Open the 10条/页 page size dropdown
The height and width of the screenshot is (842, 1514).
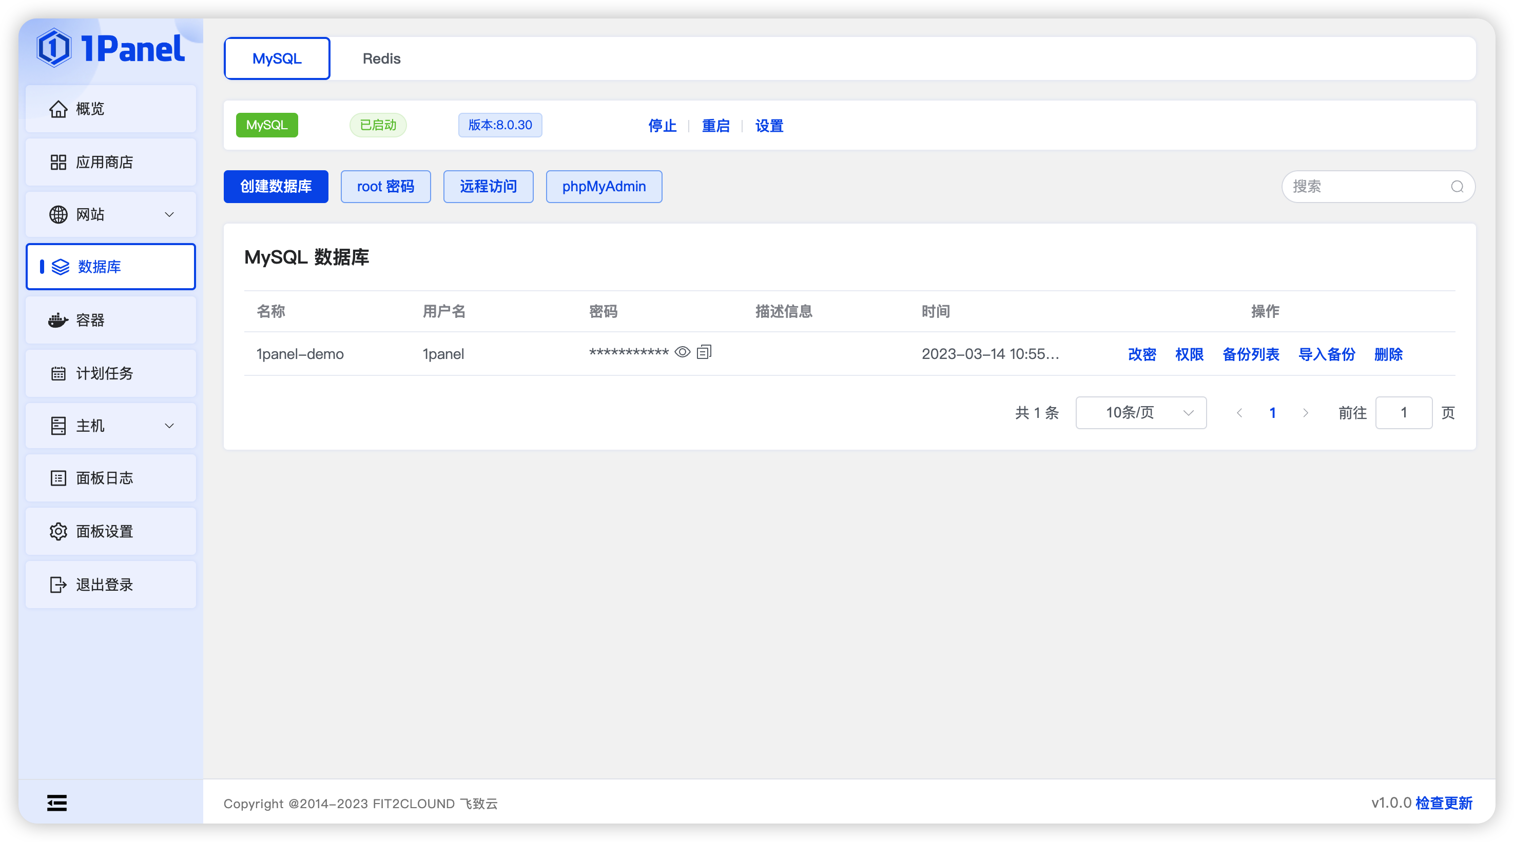coord(1141,413)
